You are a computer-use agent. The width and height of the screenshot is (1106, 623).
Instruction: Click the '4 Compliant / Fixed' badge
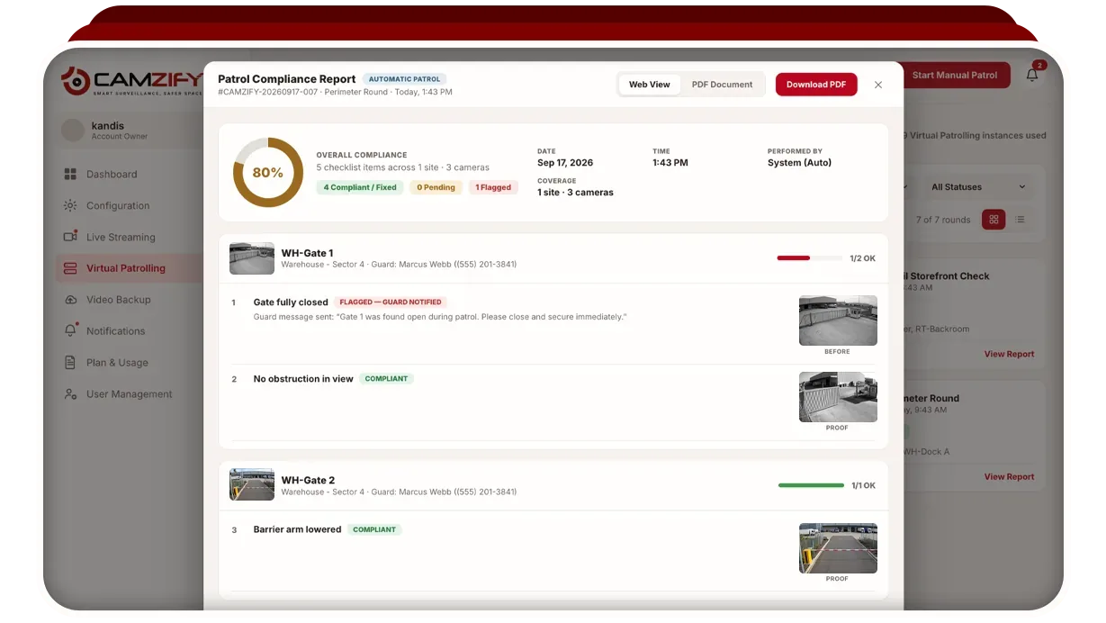[360, 187]
